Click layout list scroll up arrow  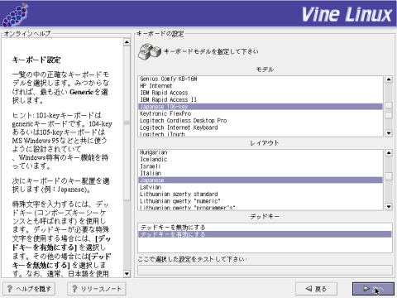(x=389, y=153)
